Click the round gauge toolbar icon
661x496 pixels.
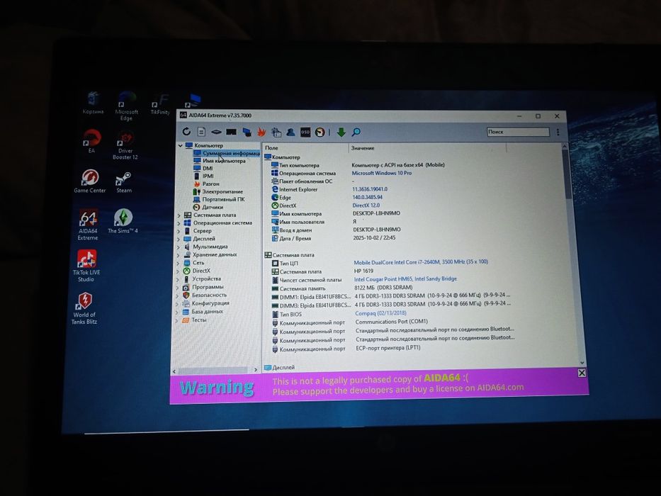(x=320, y=133)
